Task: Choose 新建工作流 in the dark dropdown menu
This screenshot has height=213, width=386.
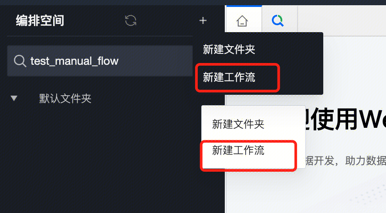Action: 229,77
